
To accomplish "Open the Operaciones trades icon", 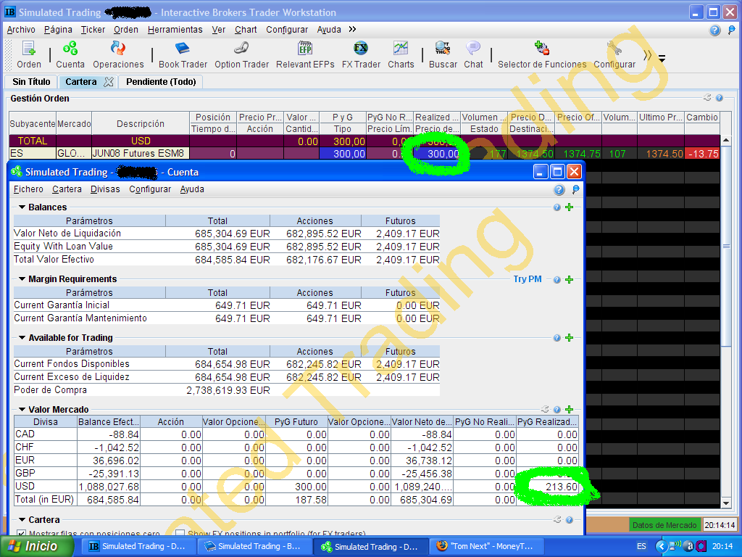I will click(118, 55).
